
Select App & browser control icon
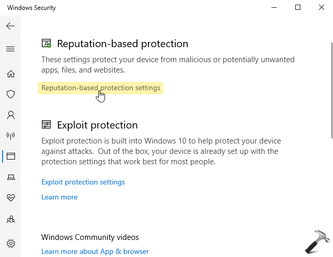click(x=11, y=156)
